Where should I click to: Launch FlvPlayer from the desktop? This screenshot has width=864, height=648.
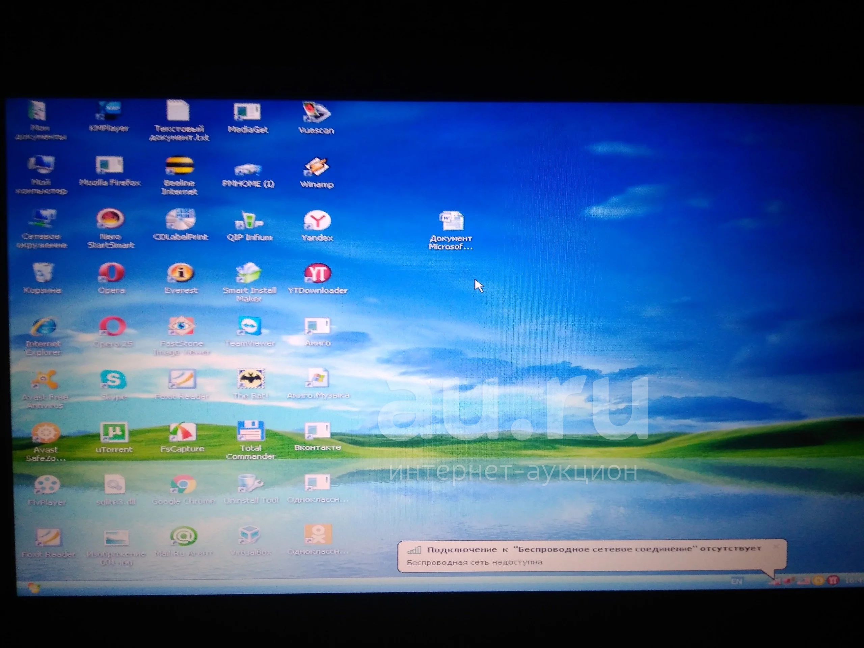[47, 490]
